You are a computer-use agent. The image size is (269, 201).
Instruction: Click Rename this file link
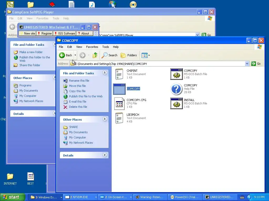click(79, 81)
